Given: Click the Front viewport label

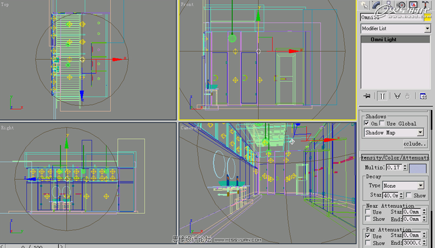Looking at the screenshot, I should [187, 4].
